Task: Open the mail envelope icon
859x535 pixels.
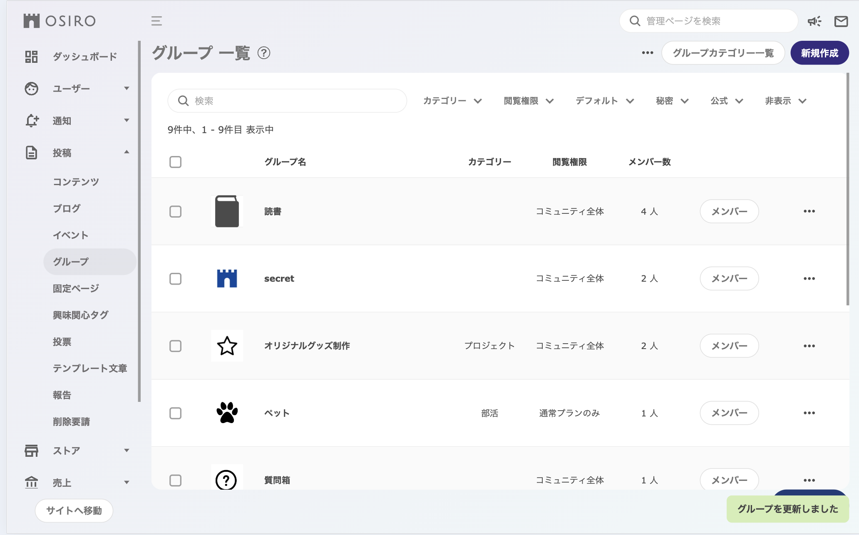Action: tap(841, 21)
